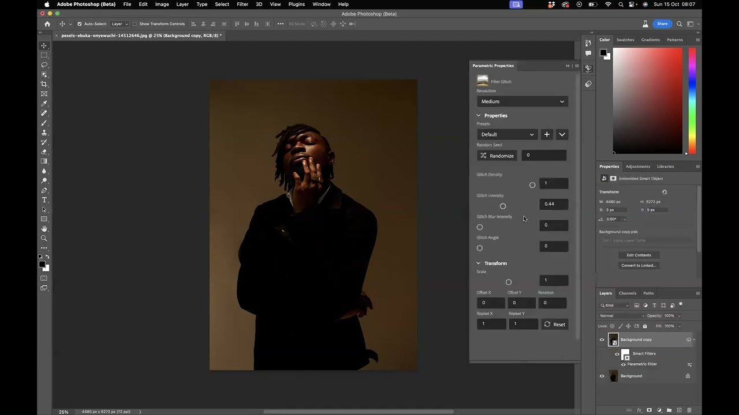Select the Horizontal Type tool
The image size is (739, 415).
coord(44,200)
